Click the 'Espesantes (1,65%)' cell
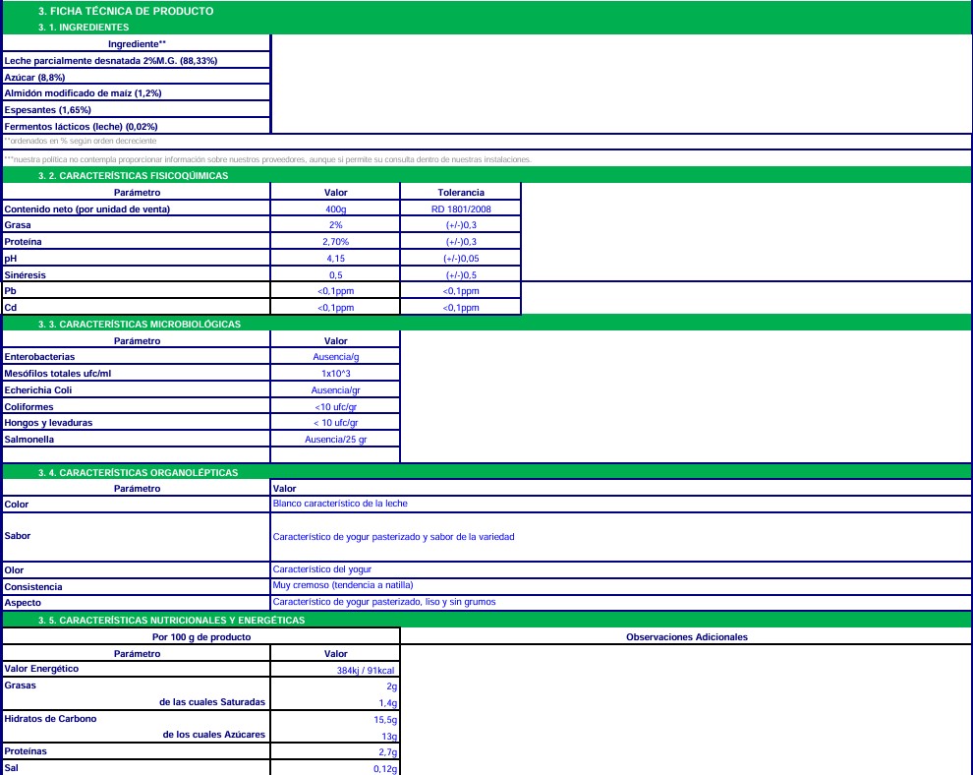Image resolution: width=973 pixels, height=775 pixels. pos(136,110)
